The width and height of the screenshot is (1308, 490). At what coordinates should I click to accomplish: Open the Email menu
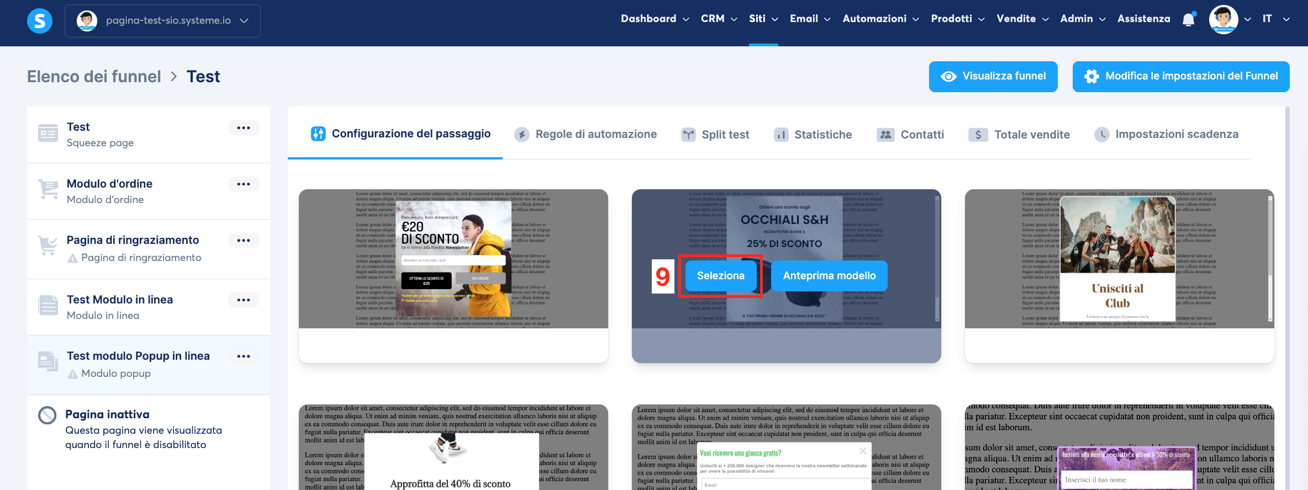click(x=810, y=19)
